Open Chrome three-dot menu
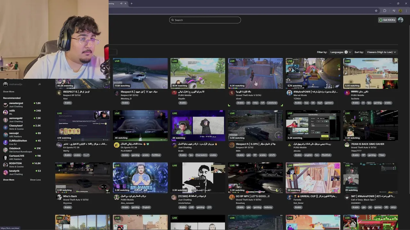This screenshot has width=410, height=230. (x=406, y=11)
